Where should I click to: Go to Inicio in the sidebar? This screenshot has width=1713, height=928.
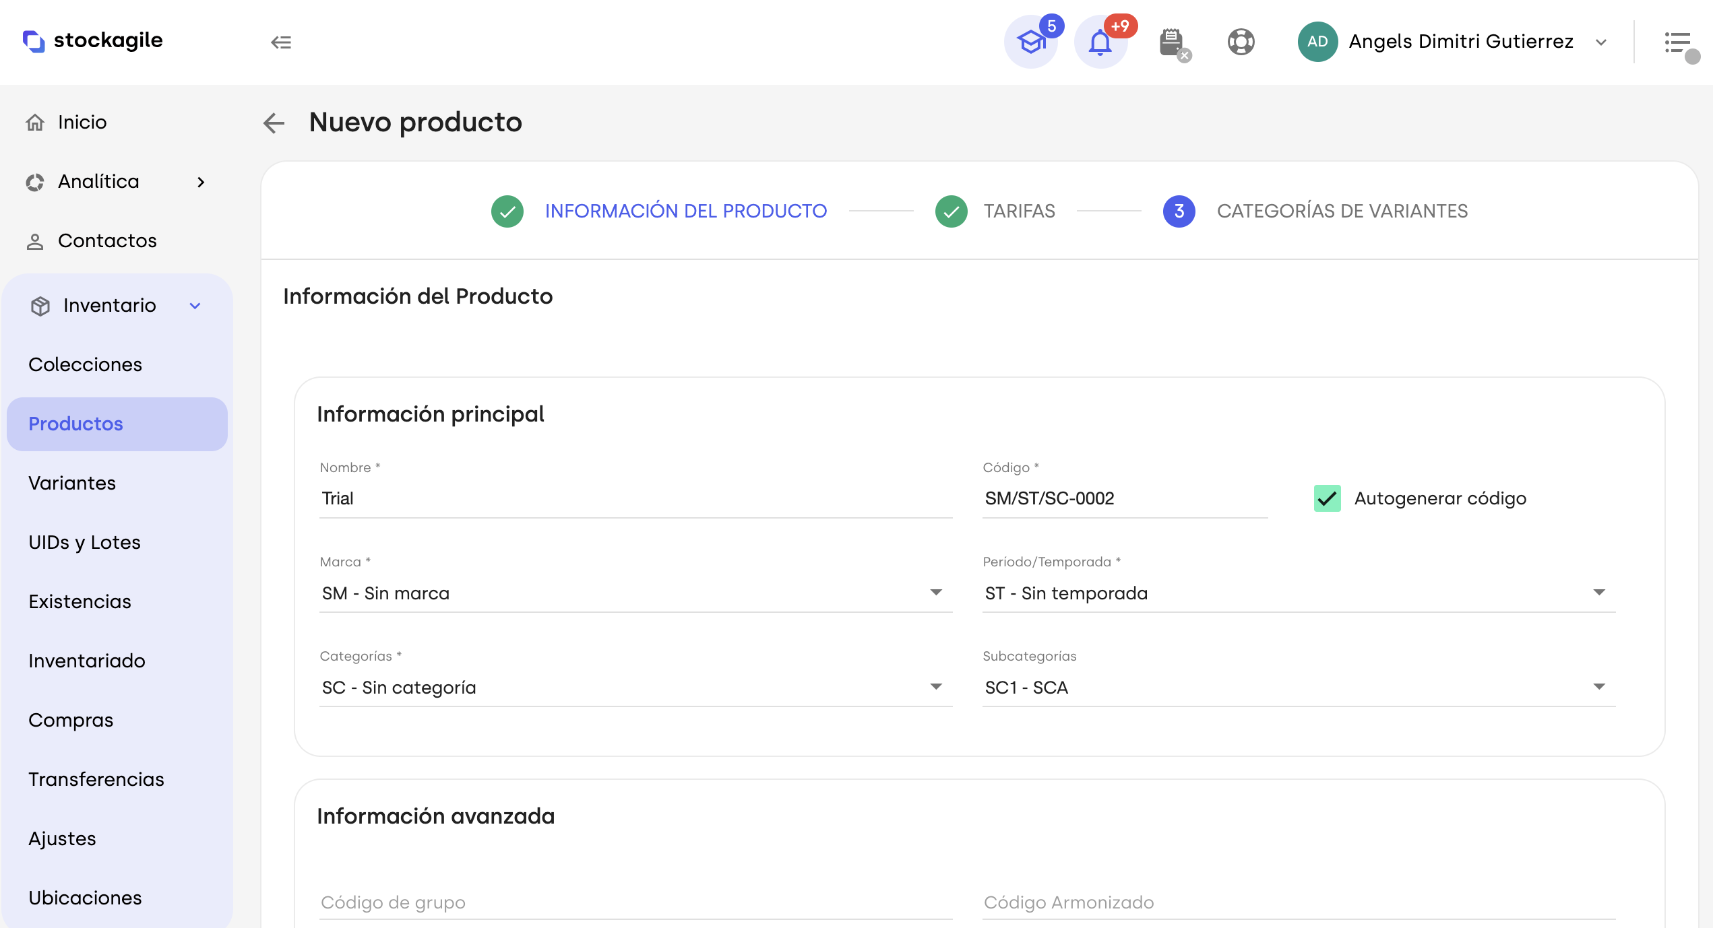click(x=82, y=123)
